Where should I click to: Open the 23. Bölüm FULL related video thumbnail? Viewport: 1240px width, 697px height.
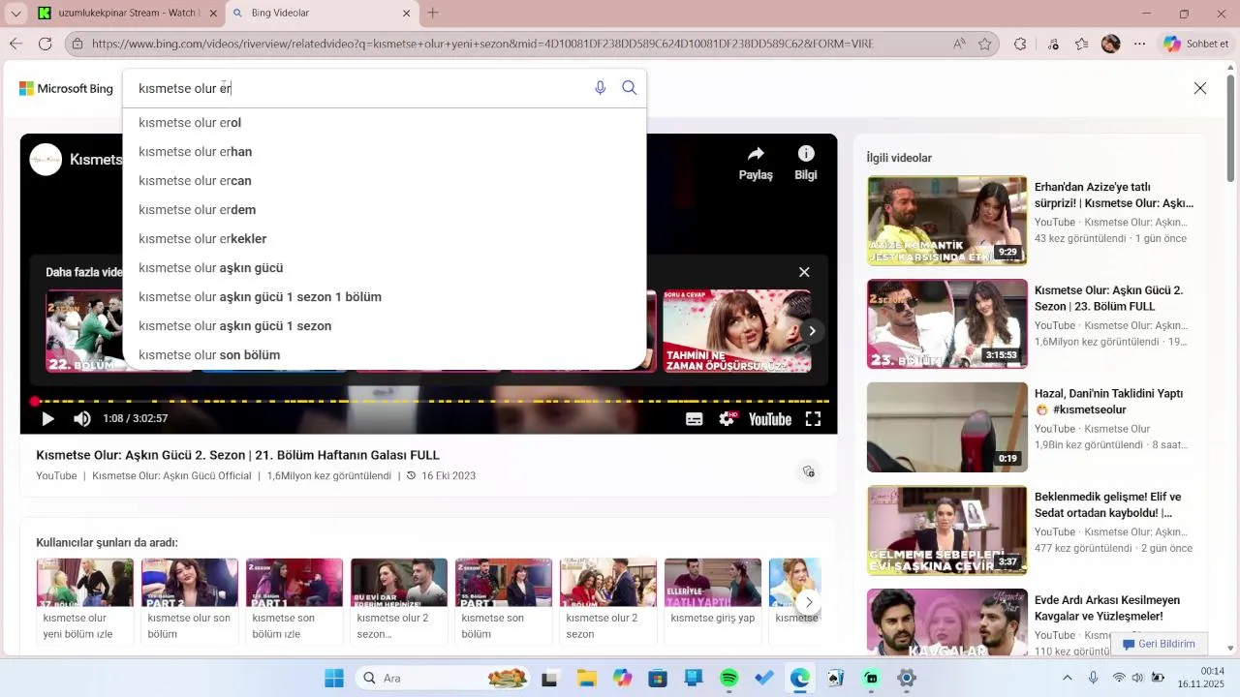pyautogui.click(x=947, y=324)
